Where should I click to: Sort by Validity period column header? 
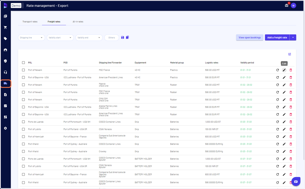tap(247, 63)
